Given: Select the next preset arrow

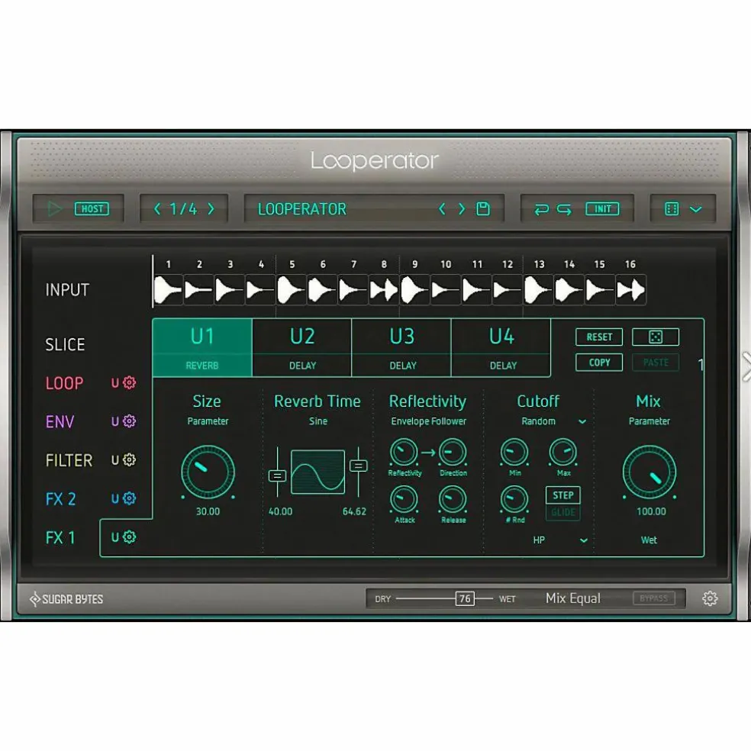Looking at the screenshot, I should pos(461,209).
